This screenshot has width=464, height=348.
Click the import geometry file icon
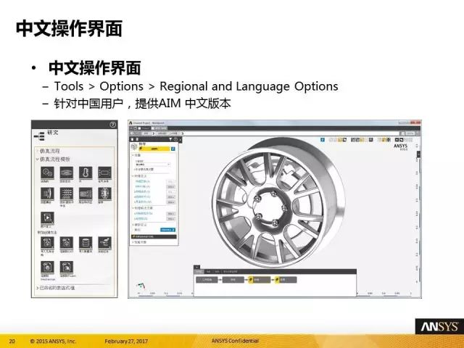point(47,243)
